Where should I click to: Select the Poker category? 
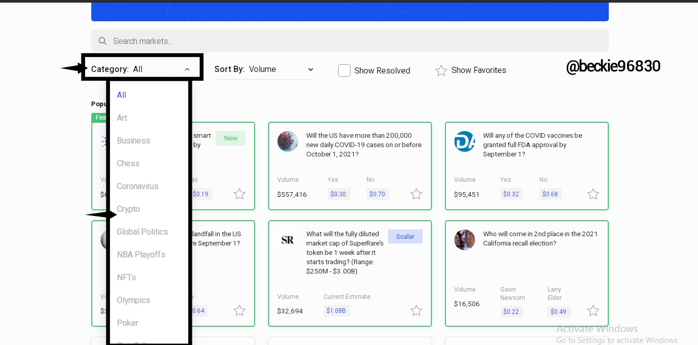click(x=127, y=323)
